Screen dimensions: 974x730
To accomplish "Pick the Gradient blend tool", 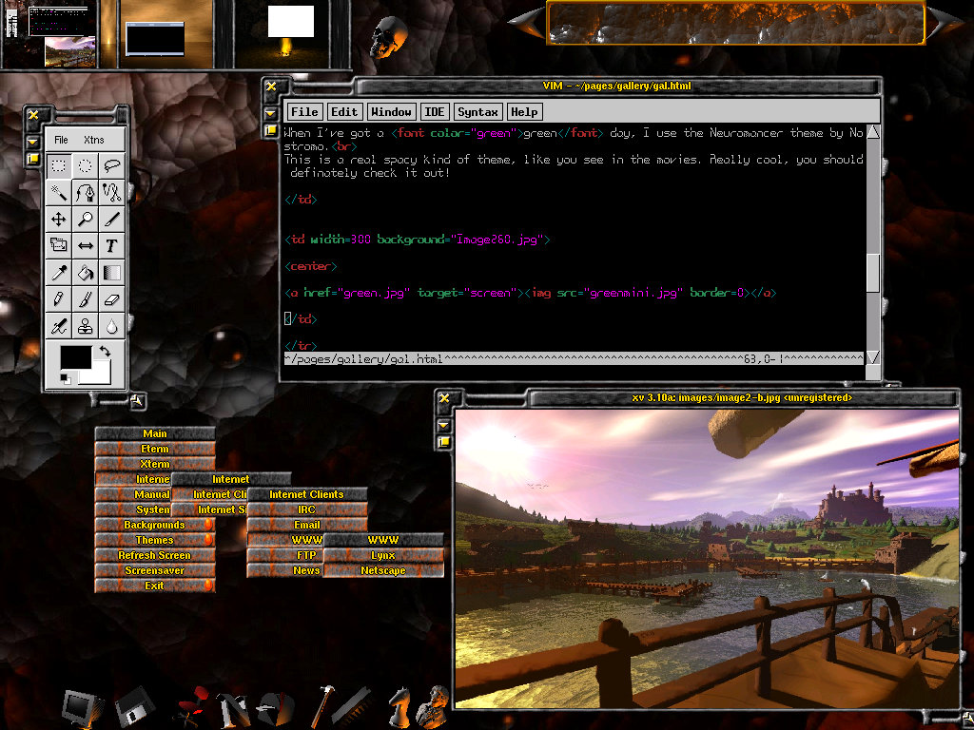I will click(x=111, y=273).
